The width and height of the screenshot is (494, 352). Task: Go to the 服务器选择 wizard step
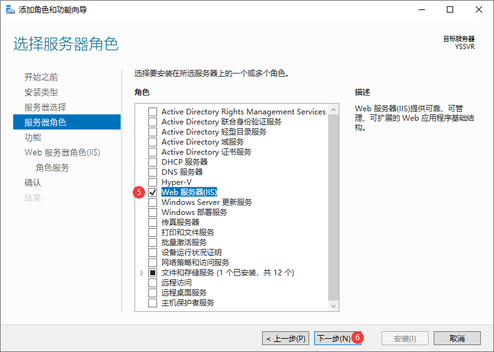coord(45,107)
